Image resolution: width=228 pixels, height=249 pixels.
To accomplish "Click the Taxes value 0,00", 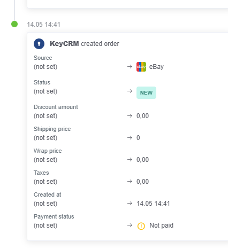I will [142, 182].
